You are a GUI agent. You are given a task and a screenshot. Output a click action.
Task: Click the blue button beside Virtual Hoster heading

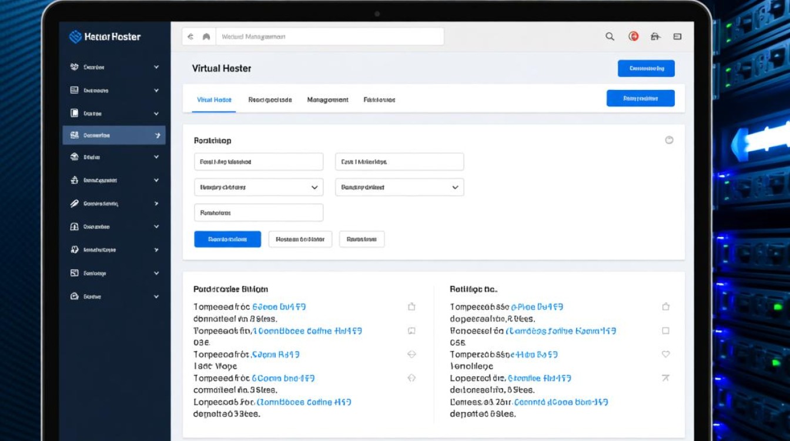pos(646,68)
